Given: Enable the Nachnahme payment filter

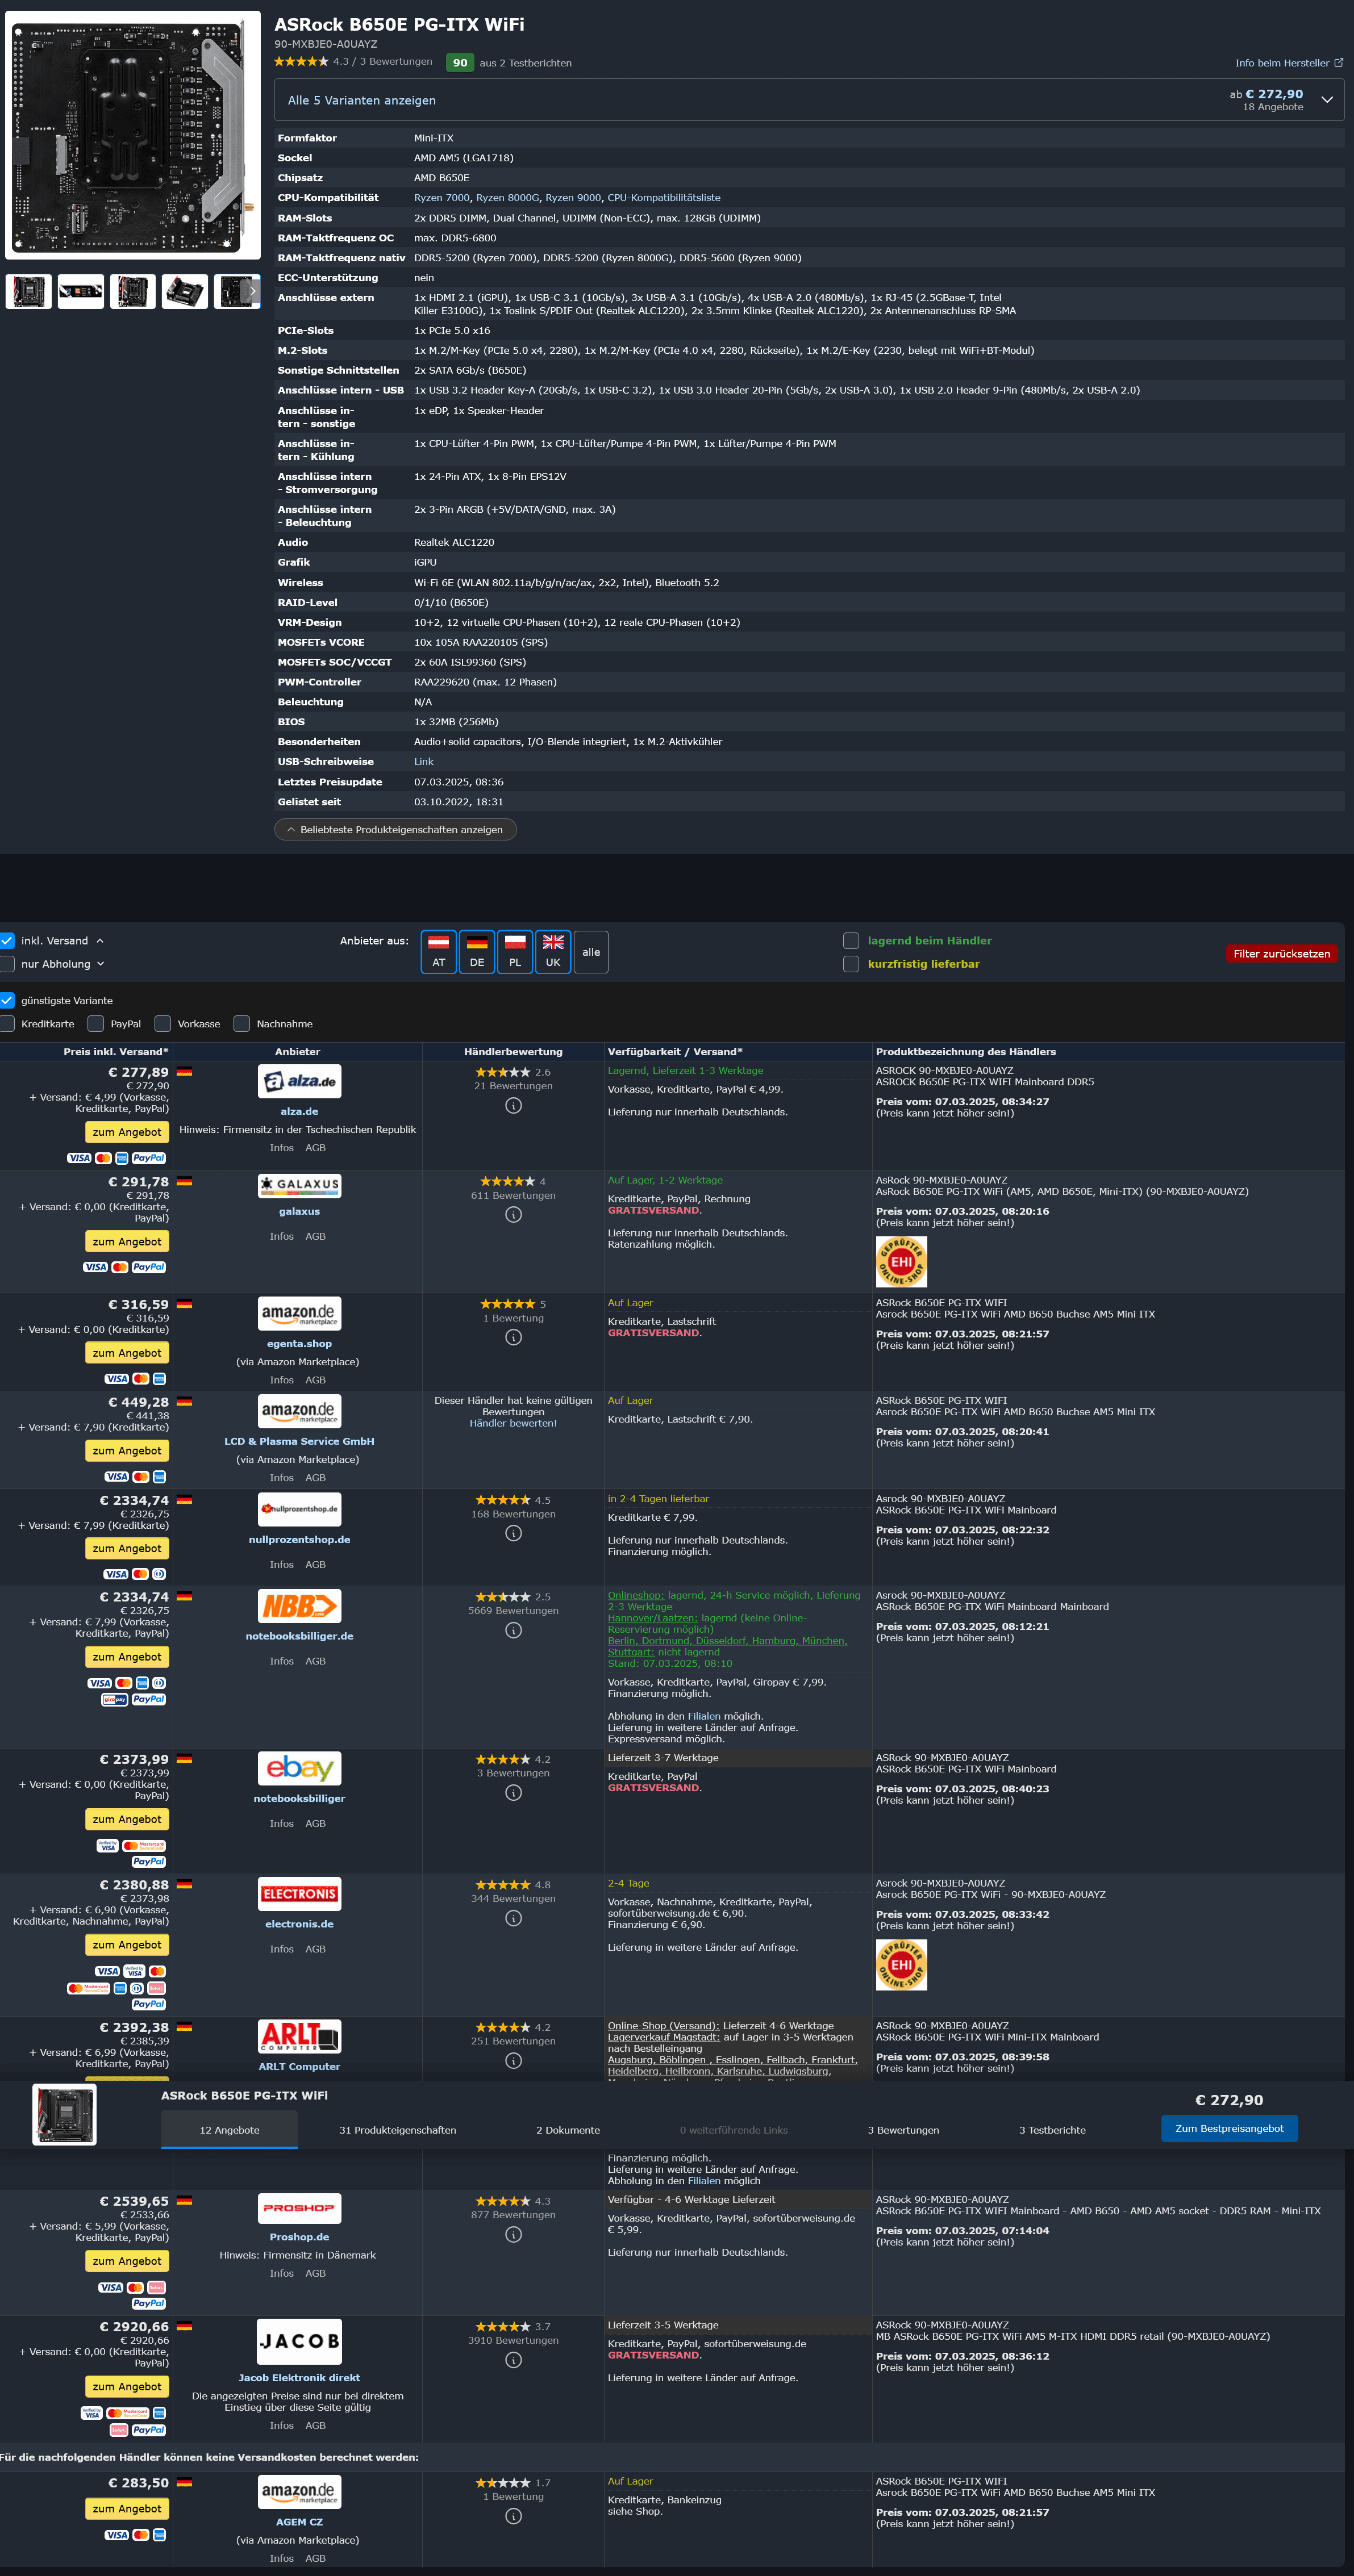Looking at the screenshot, I should 241,1024.
